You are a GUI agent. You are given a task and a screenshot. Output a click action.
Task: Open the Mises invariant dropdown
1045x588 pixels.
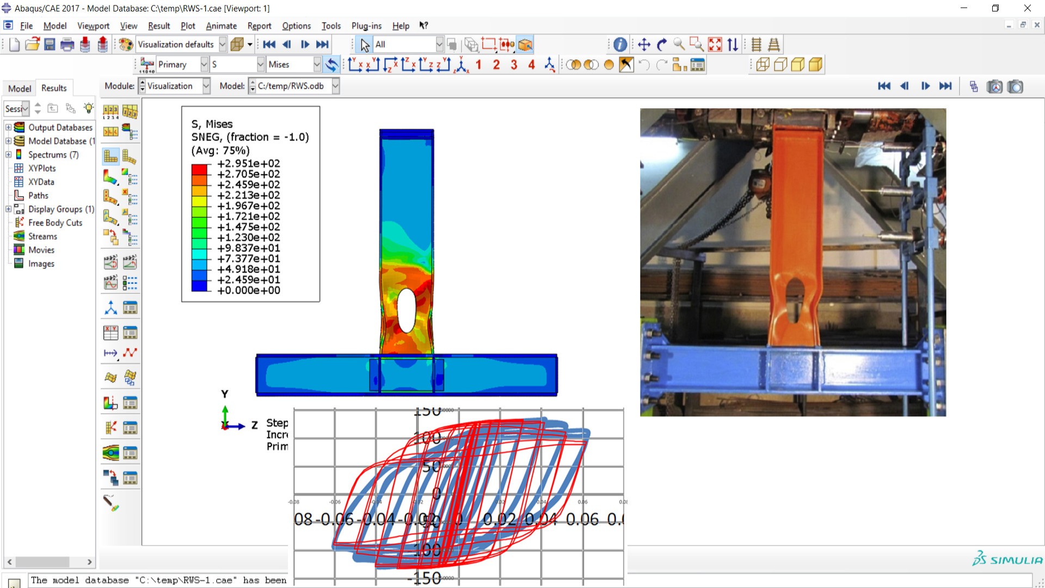pyautogui.click(x=317, y=65)
